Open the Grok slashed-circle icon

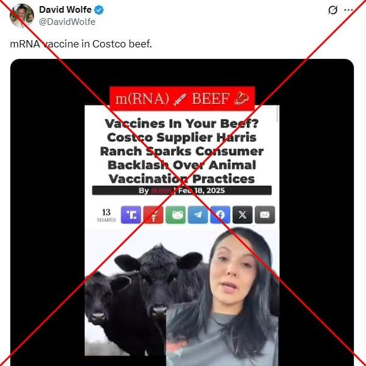coord(333,10)
